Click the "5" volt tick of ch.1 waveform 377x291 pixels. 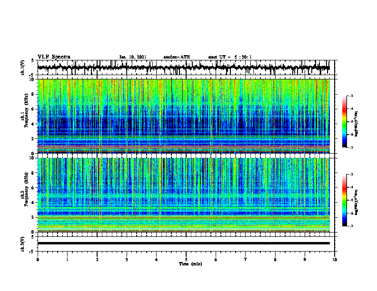pos(33,61)
